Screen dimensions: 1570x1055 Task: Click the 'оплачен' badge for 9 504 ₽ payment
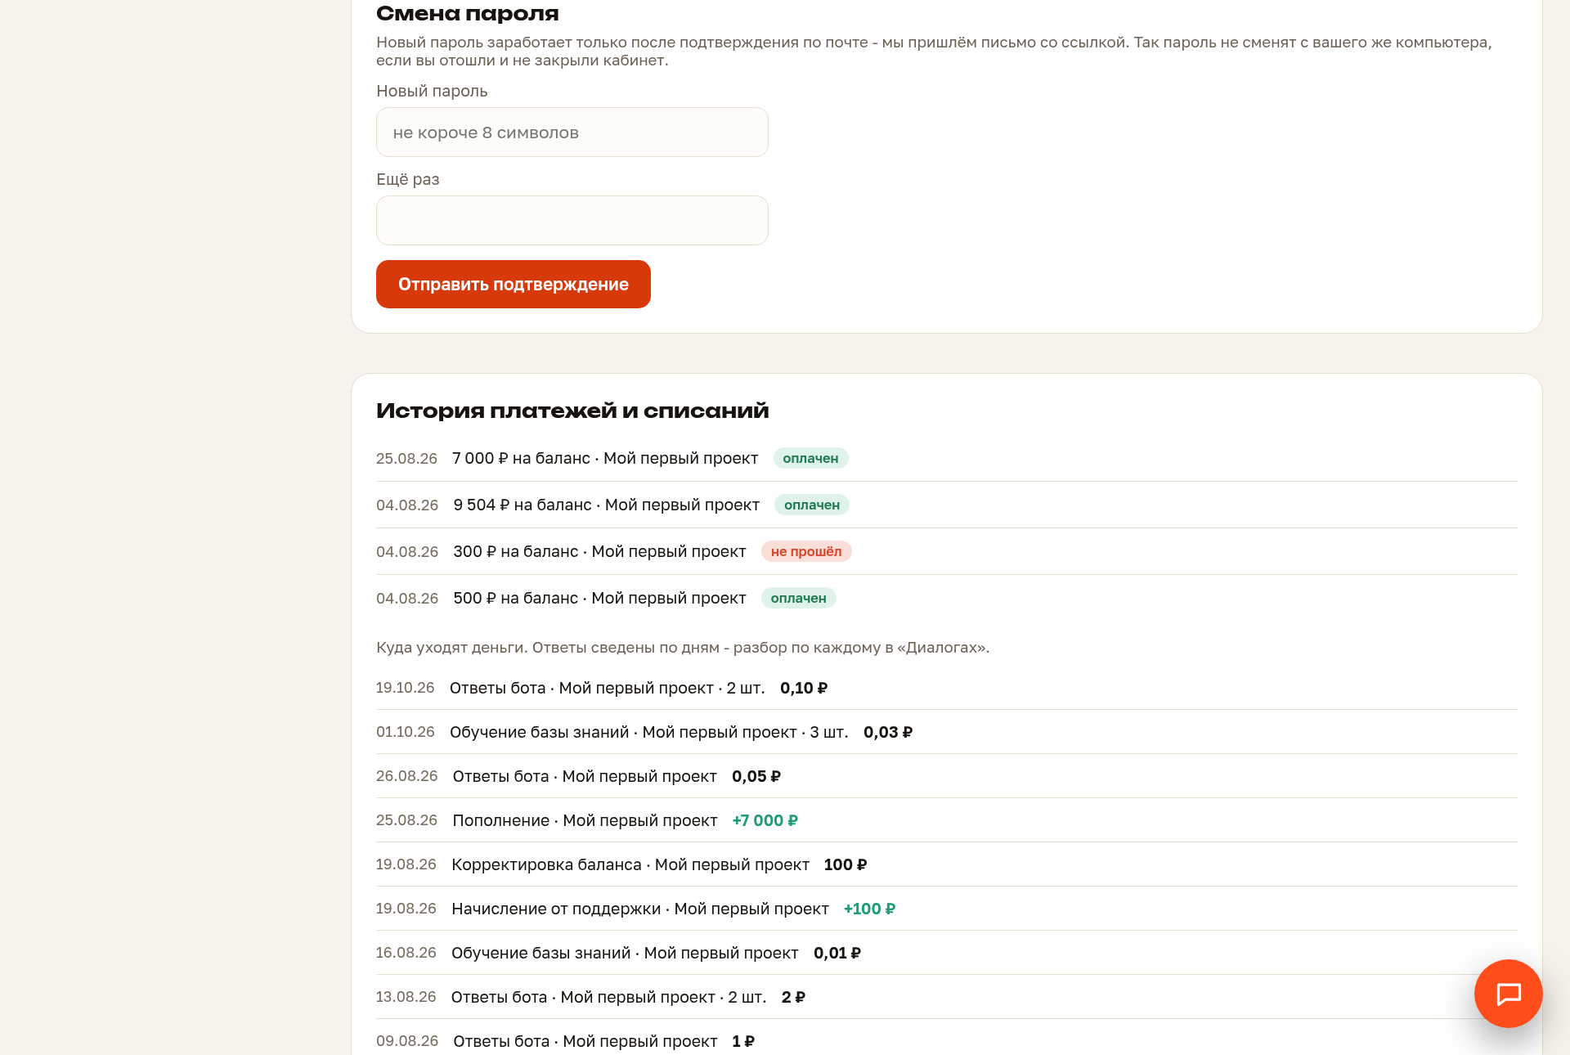pos(812,505)
